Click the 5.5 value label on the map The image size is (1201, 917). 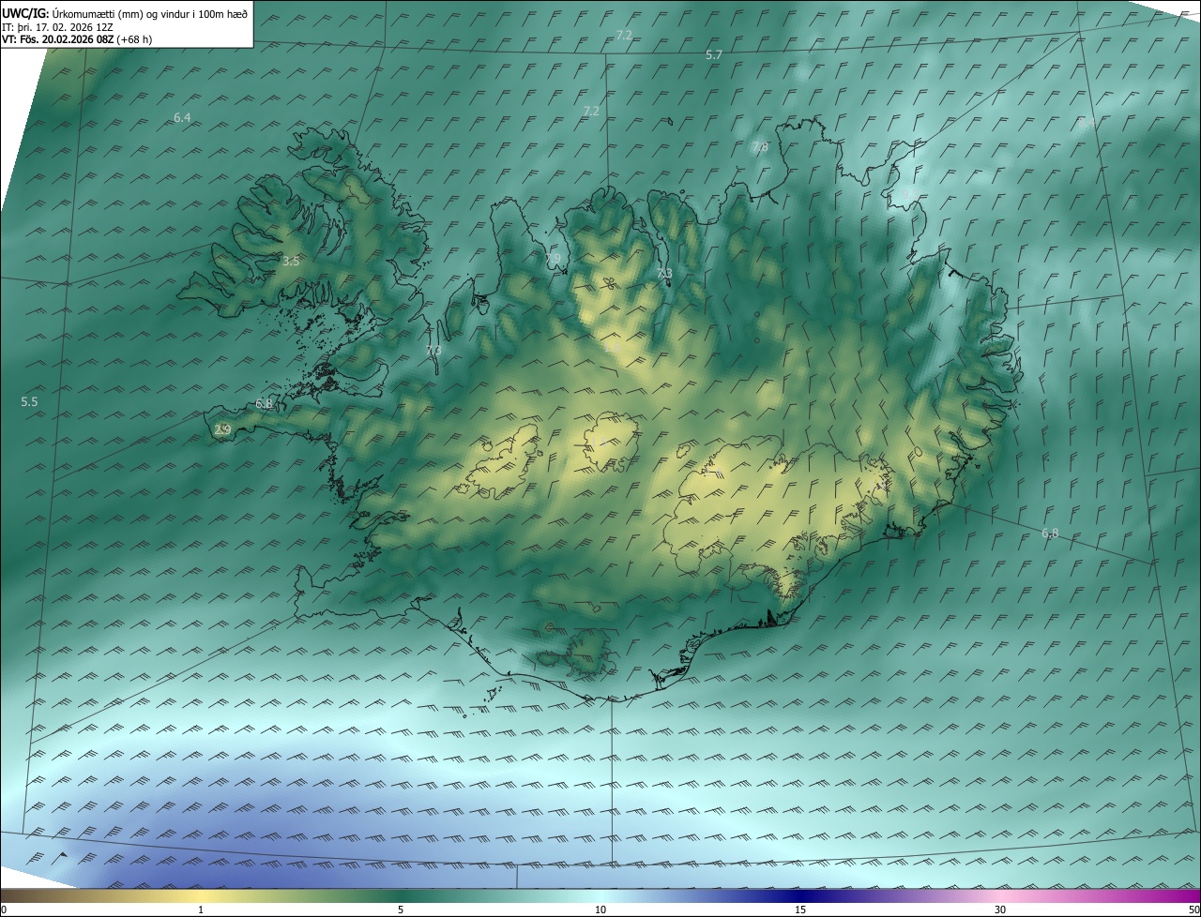click(x=29, y=401)
